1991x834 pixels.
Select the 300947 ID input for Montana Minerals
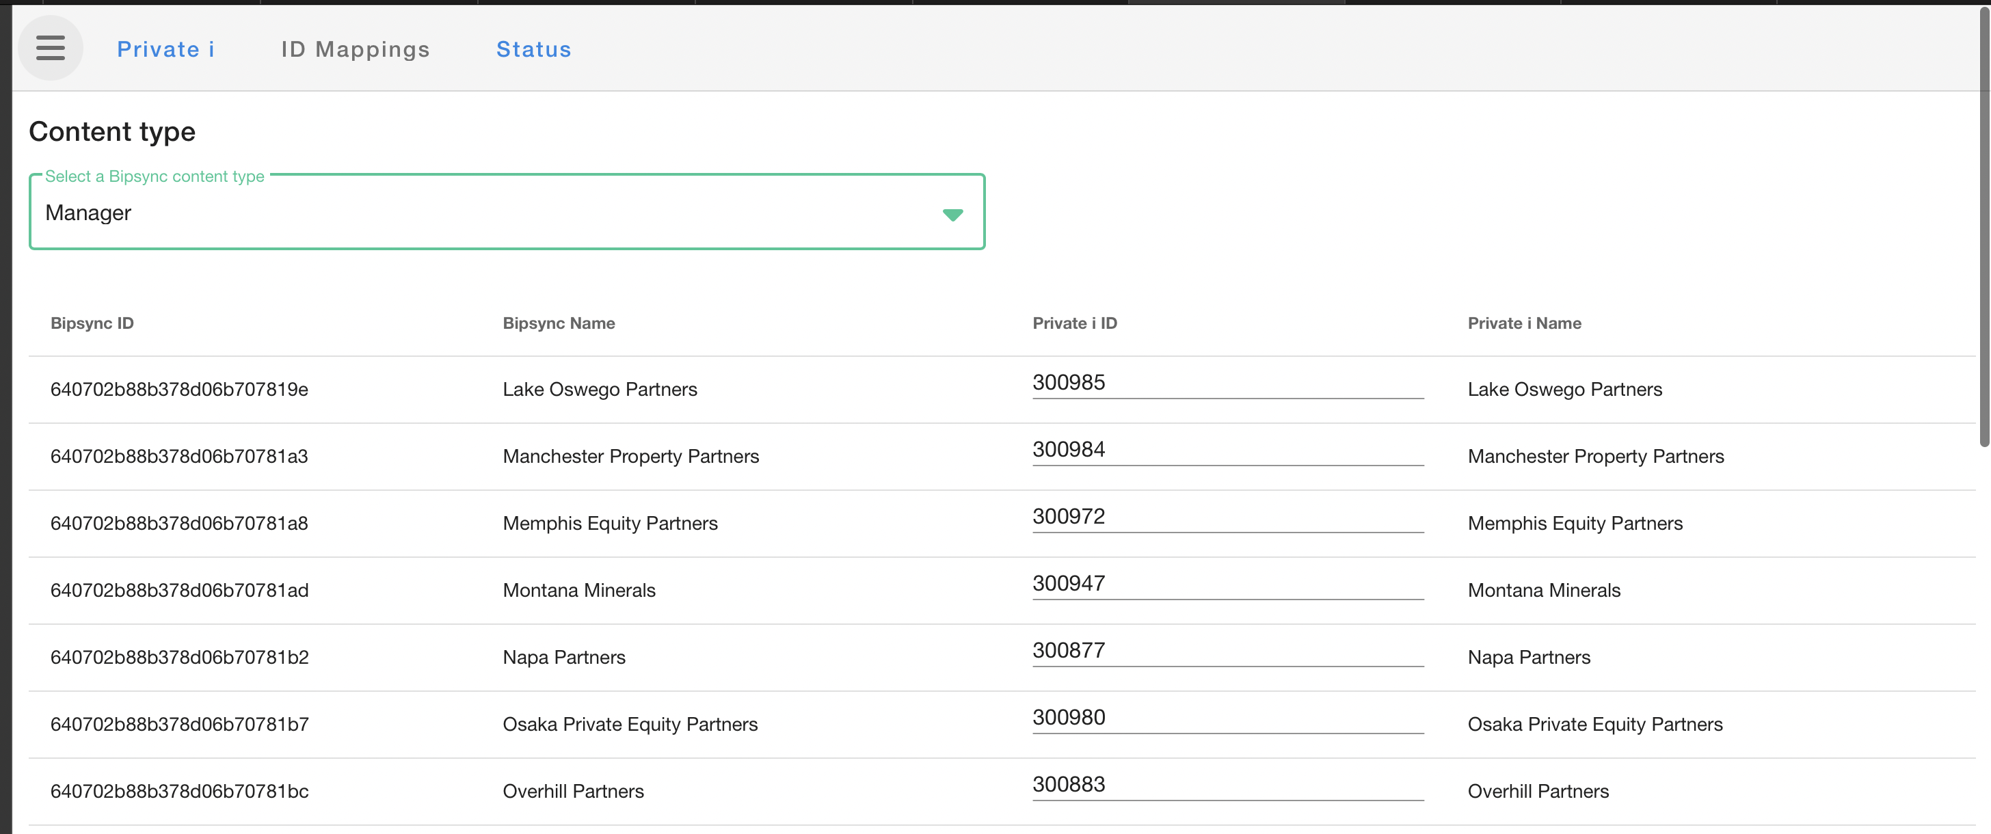pos(1227,584)
